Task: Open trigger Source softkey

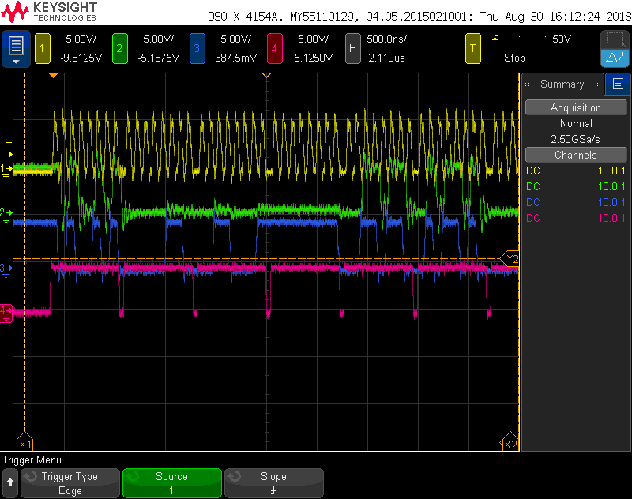Action: (171, 482)
